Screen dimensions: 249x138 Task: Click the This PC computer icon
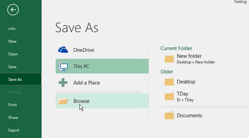tap(63, 66)
